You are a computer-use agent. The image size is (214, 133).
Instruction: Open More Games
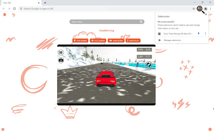(116, 41)
